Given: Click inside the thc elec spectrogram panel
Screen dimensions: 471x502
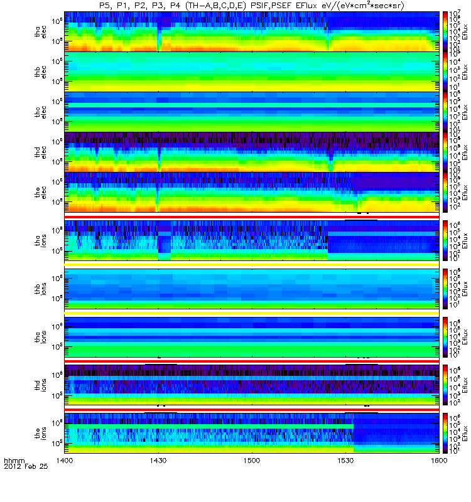Looking at the screenshot, I should 252,112.
